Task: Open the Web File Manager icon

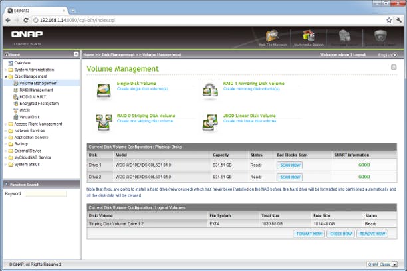Action: click(x=272, y=36)
